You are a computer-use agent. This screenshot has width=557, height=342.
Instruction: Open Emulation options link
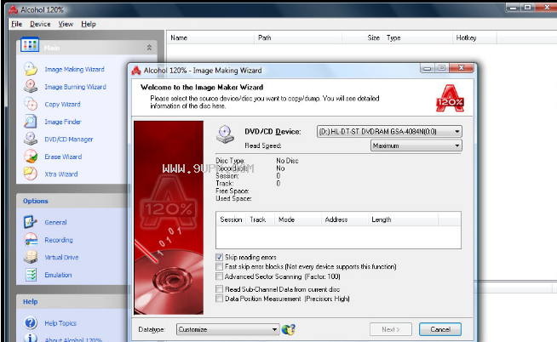coord(58,275)
